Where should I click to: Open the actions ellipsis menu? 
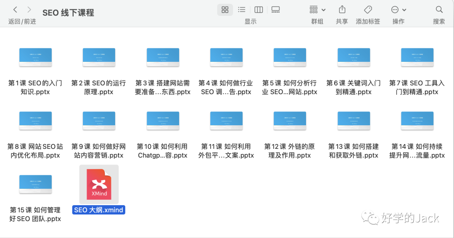click(399, 10)
